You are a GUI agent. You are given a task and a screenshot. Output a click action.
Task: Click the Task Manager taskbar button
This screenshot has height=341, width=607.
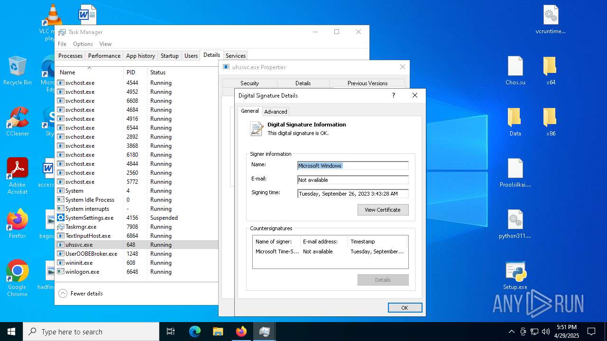point(264,332)
